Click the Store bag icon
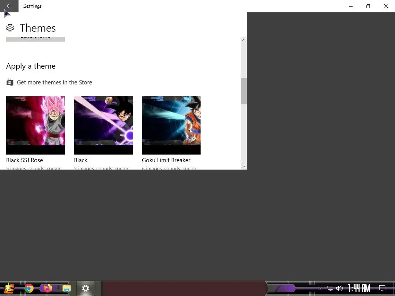Screen dimensions: 395x296 coord(10,82)
